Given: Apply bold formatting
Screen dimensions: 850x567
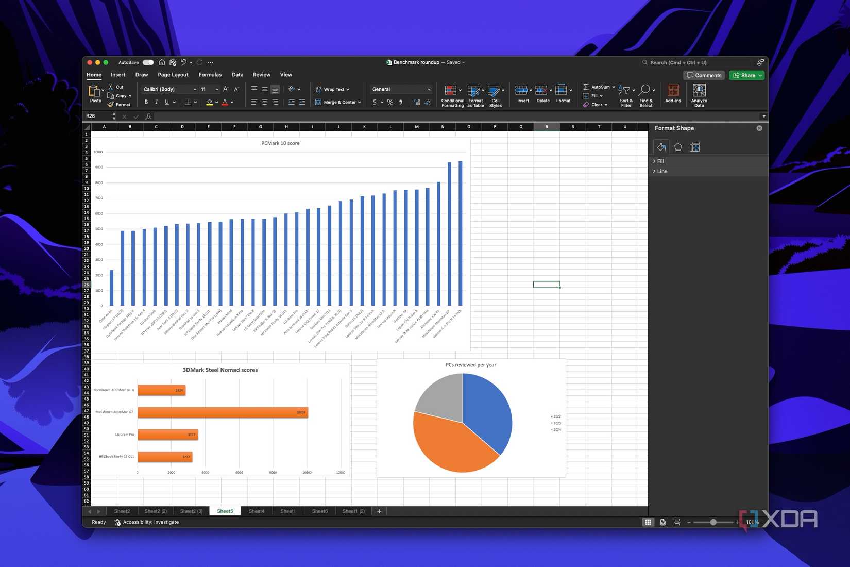Looking at the screenshot, I should point(146,102).
